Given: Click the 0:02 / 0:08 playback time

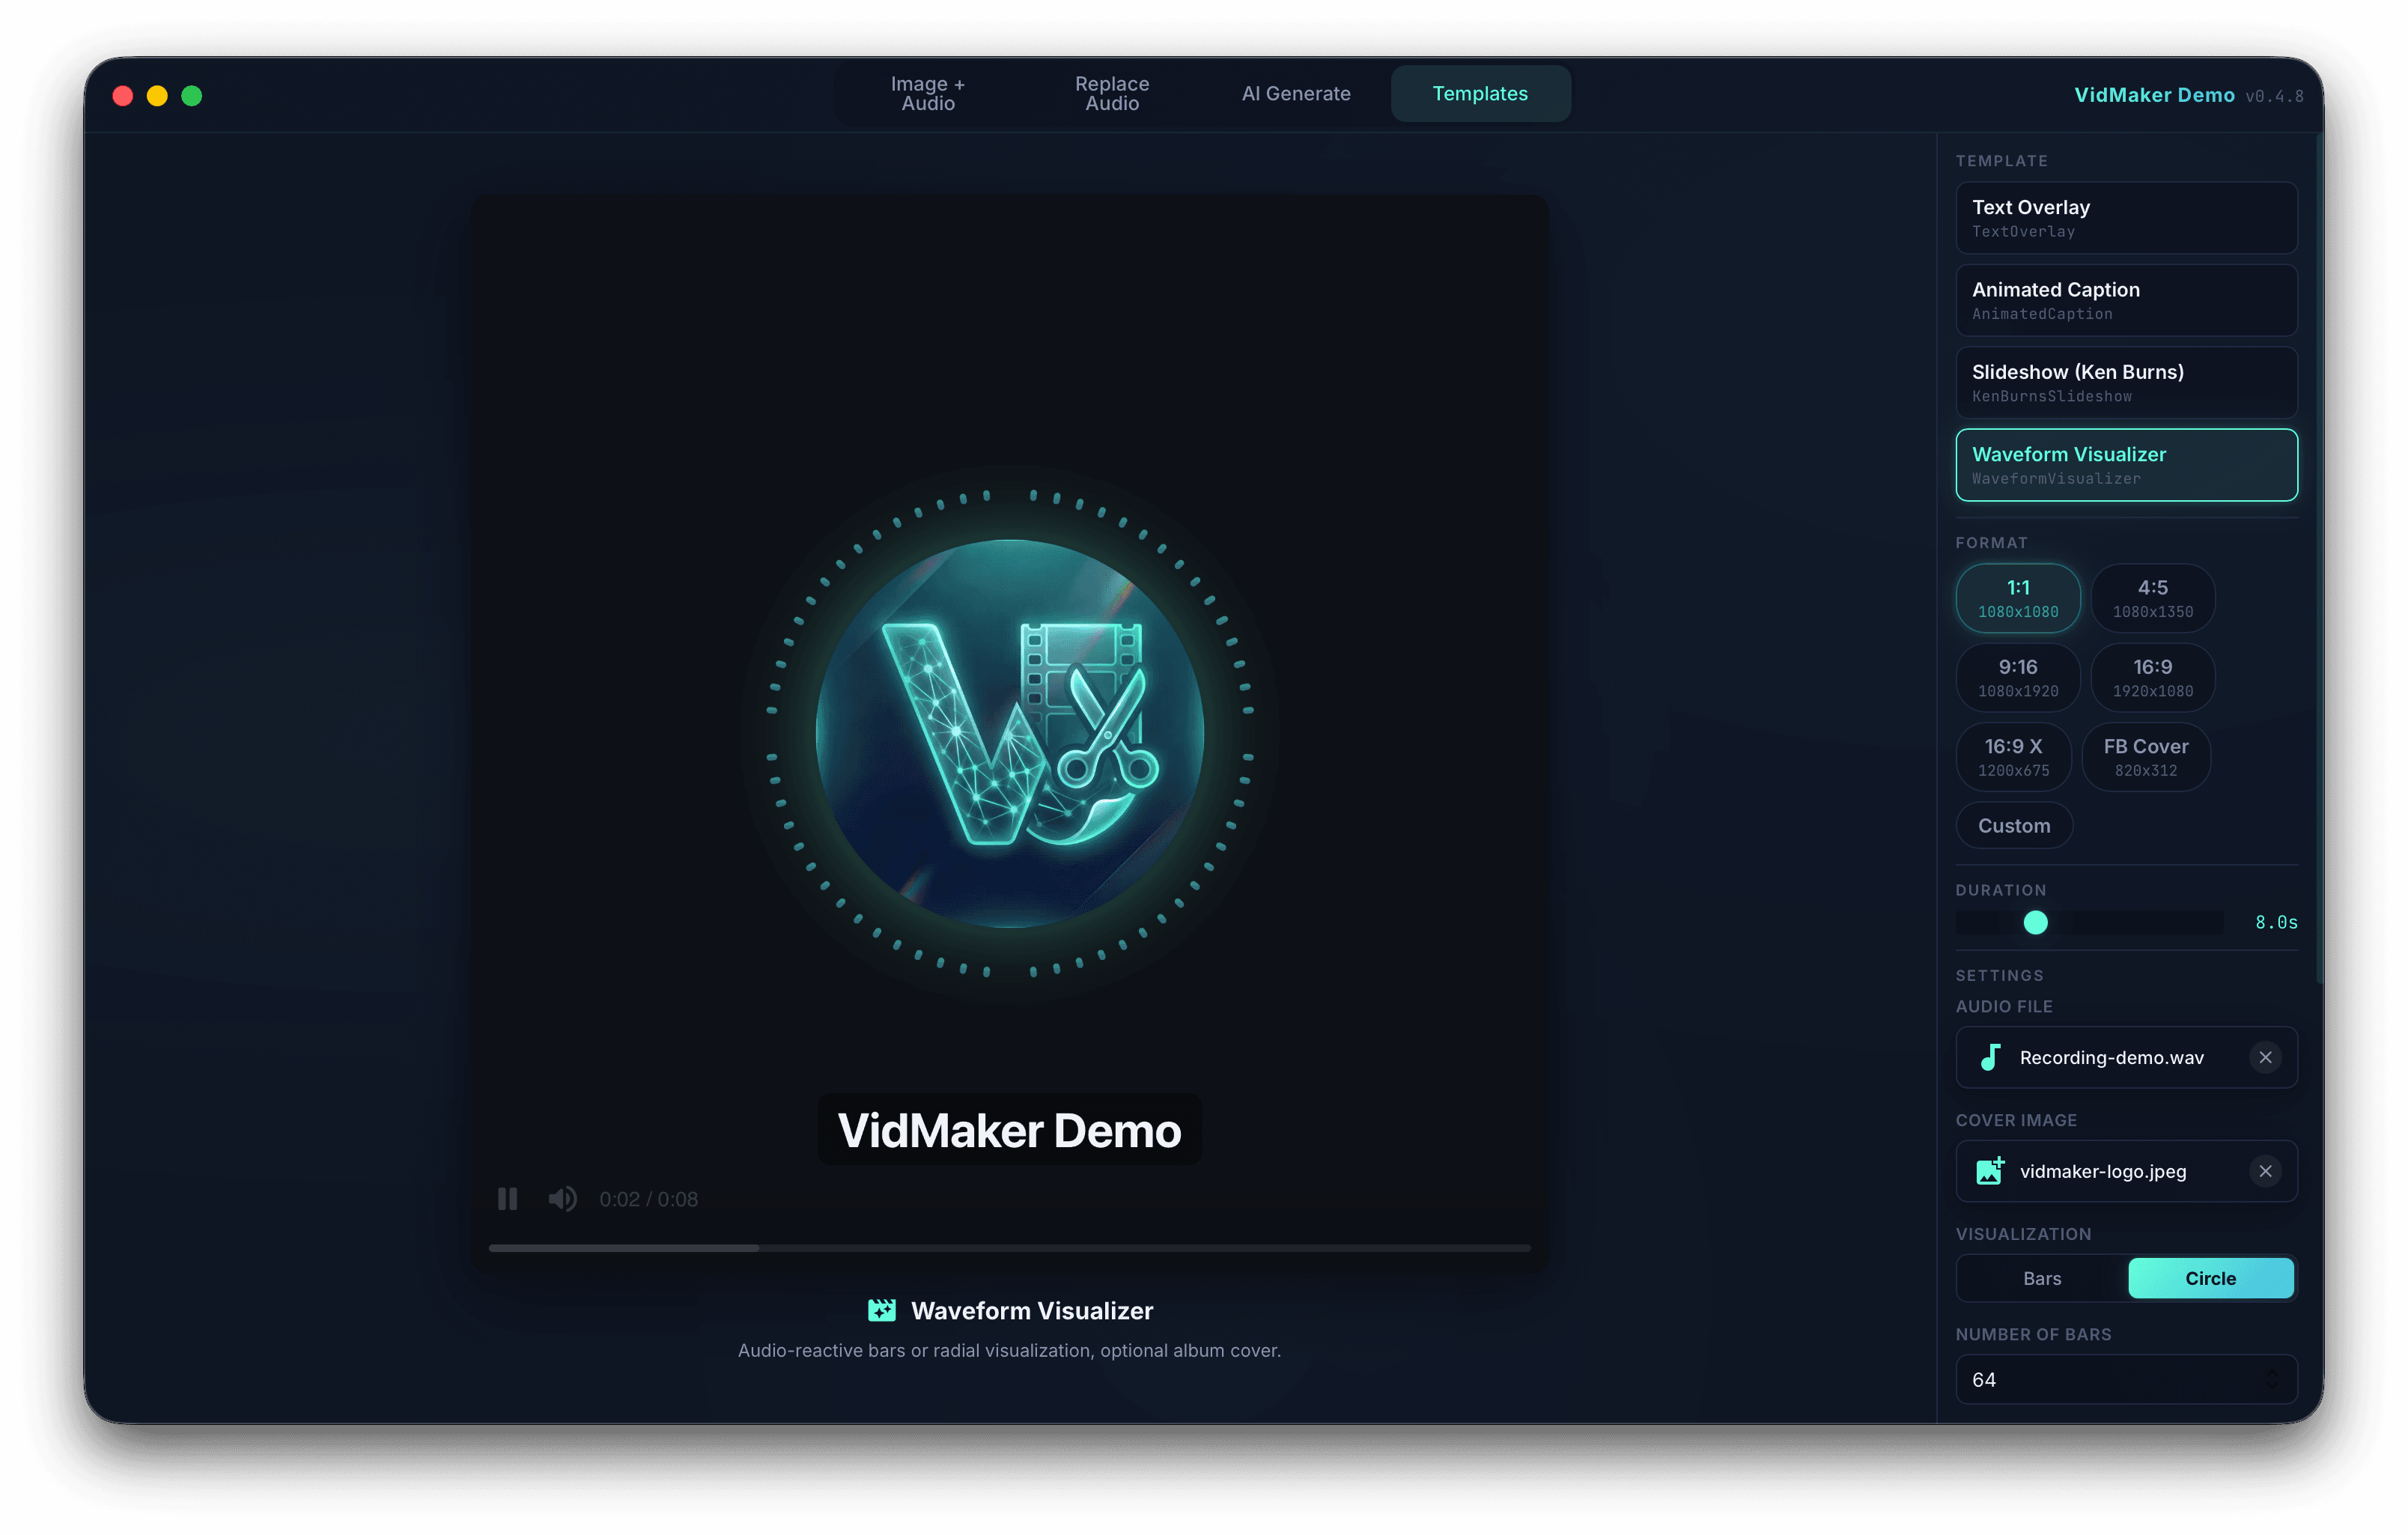Looking at the screenshot, I should coord(648,1199).
